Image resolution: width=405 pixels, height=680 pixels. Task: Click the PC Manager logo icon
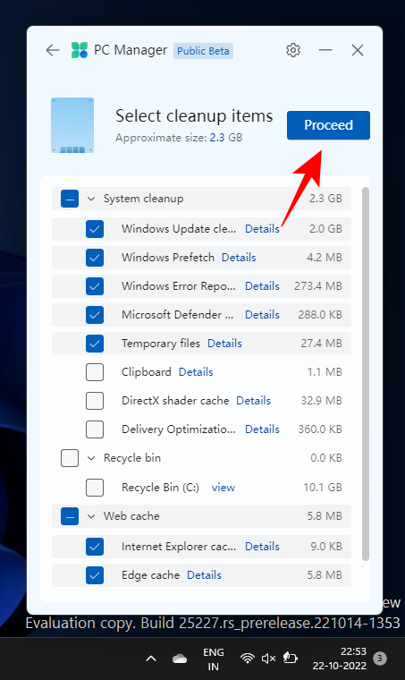click(x=80, y=50)
